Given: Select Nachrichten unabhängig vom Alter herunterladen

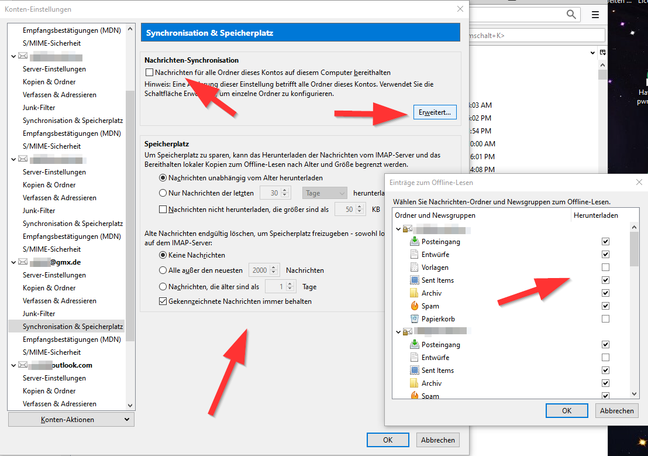Looking at the screenshot, I should [x=163, y=177].
